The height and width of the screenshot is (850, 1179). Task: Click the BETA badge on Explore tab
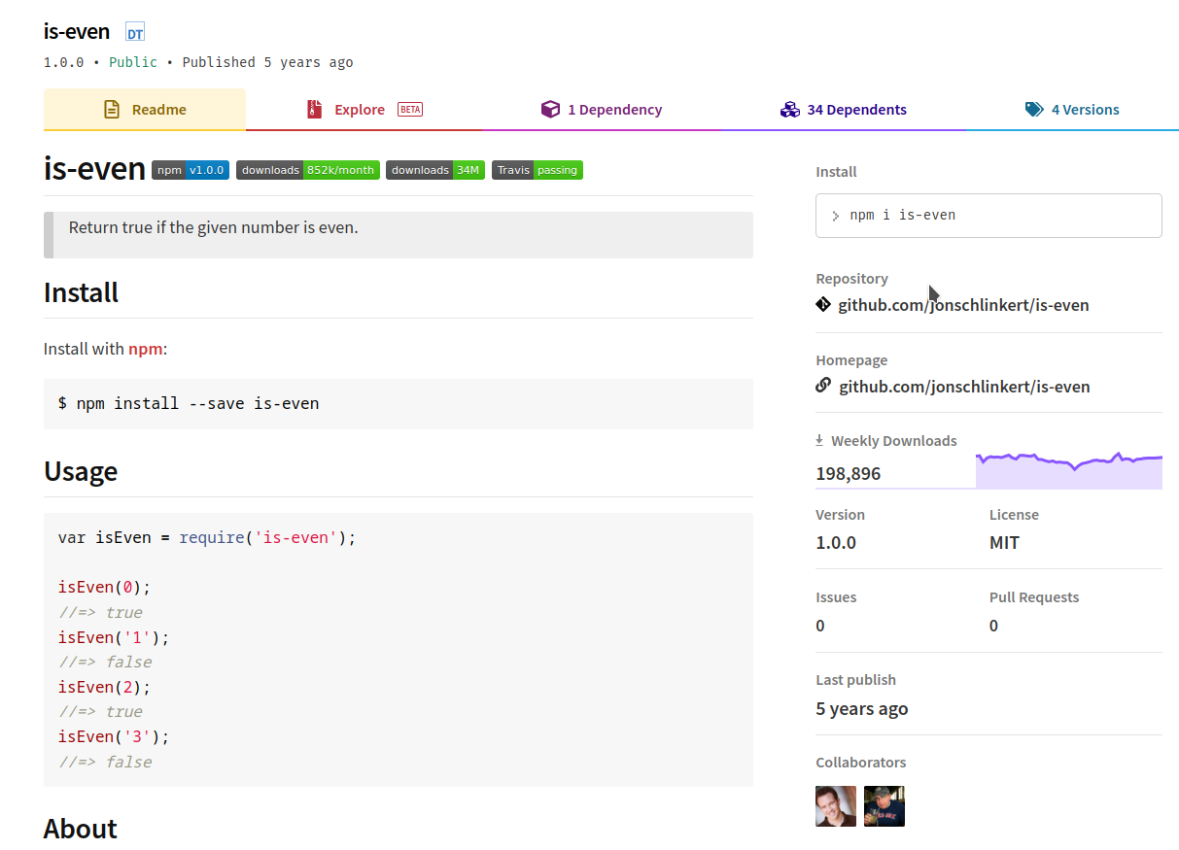pyautogui.click(x=410, y=110)
